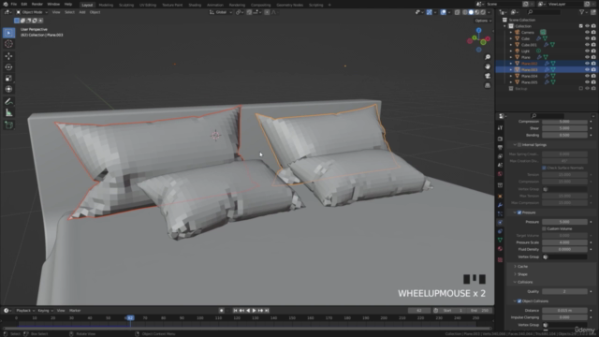The width and height of the screenshot is (599, 337).
Task: Click the pan view hand icon
Action: click(488, 66)
